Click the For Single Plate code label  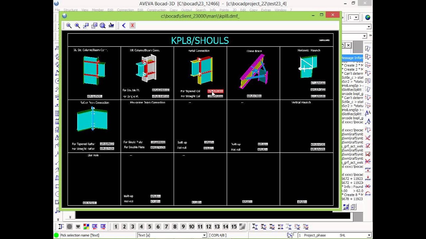[x=158, y=142]
